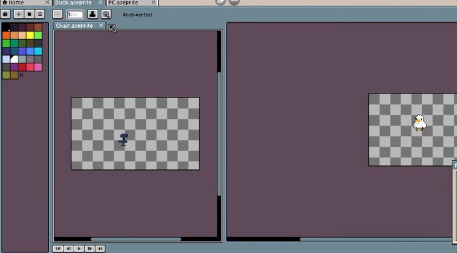Open the dynamics settings icon
Viewport: 457px width, 253px height.
106,15
